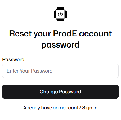Click the code brackets symbol inside logo

(60, 14)
